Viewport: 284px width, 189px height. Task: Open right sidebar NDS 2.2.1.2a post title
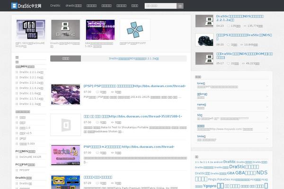pos(240,18)
